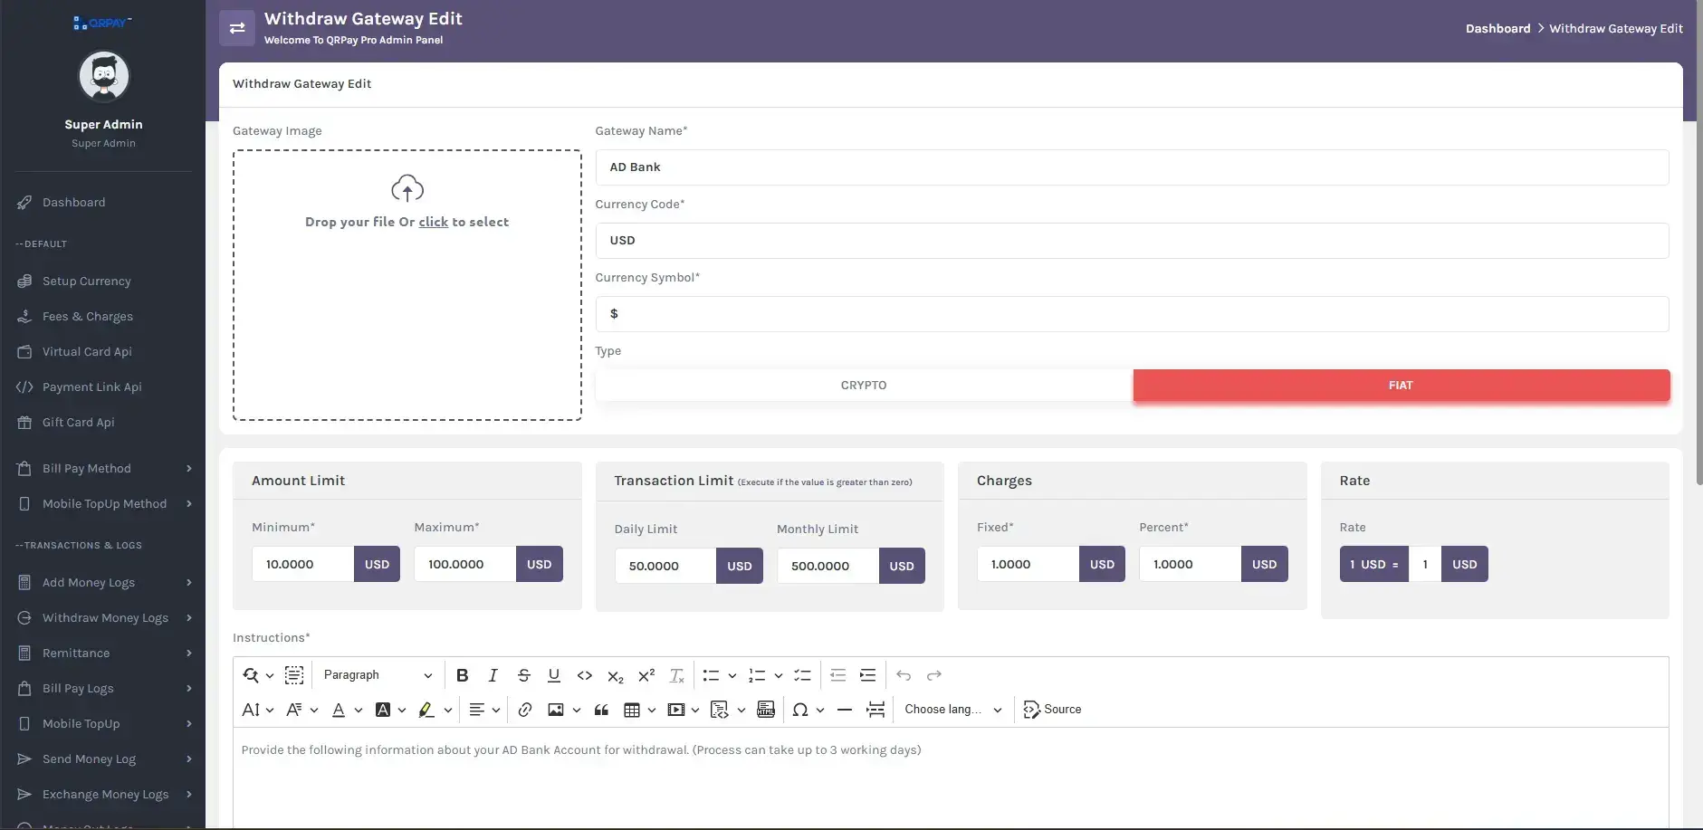Screen dimensions: 1703x830
Task: Select the CRYPTO gateway type
Action: click(864, 385)
